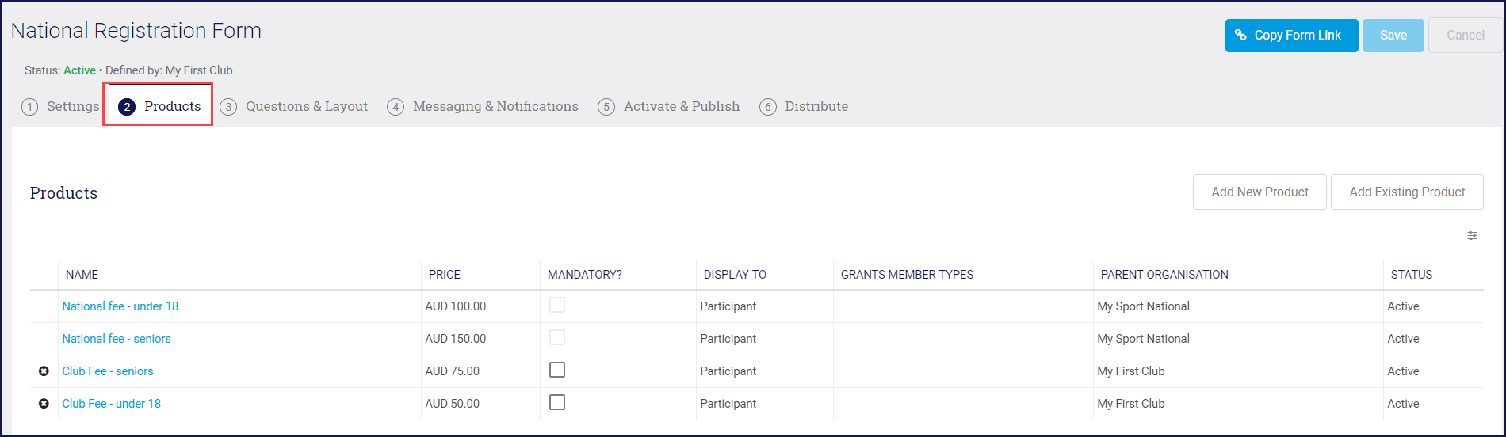Check mandatory for Club Fee - under 18
This screenshot has width=1506, height=437.
point(557,403)
